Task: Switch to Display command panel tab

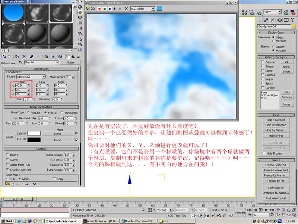Action: [286, 20]
